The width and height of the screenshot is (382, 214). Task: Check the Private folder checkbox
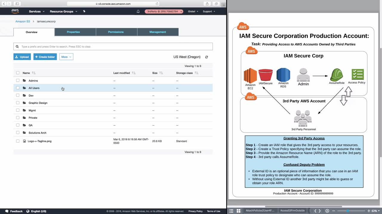tap(18, 118)
